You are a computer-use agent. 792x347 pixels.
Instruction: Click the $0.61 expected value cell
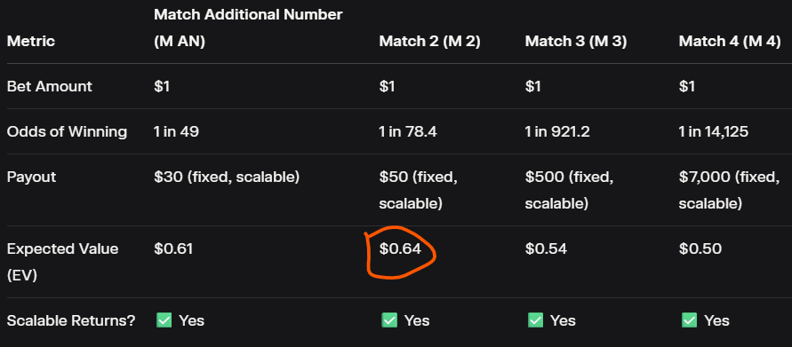(x=173, y=248)
